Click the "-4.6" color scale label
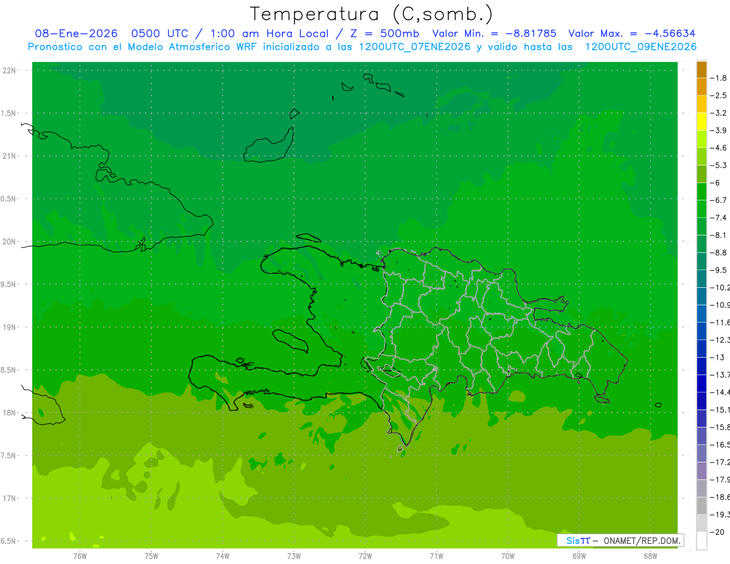Image resolution: width=730 pixels, height=564 pixels. click(x=718, y=148)
